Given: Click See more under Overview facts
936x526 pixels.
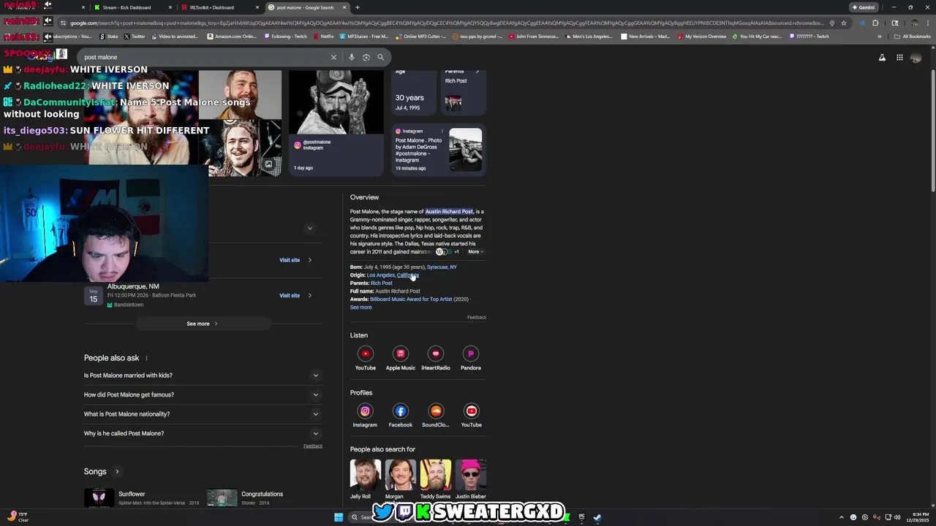Looking at the screenshot, I should 361,308.
